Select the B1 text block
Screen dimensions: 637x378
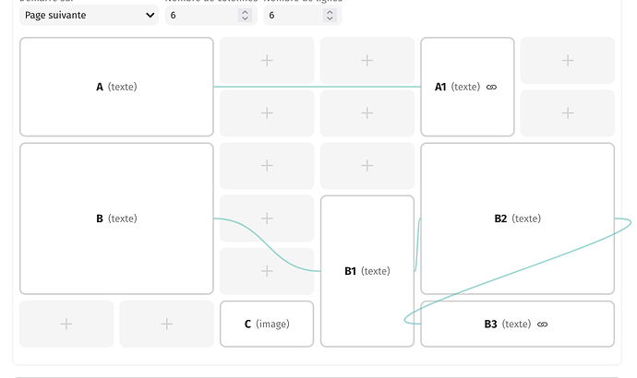click(367, 271)
